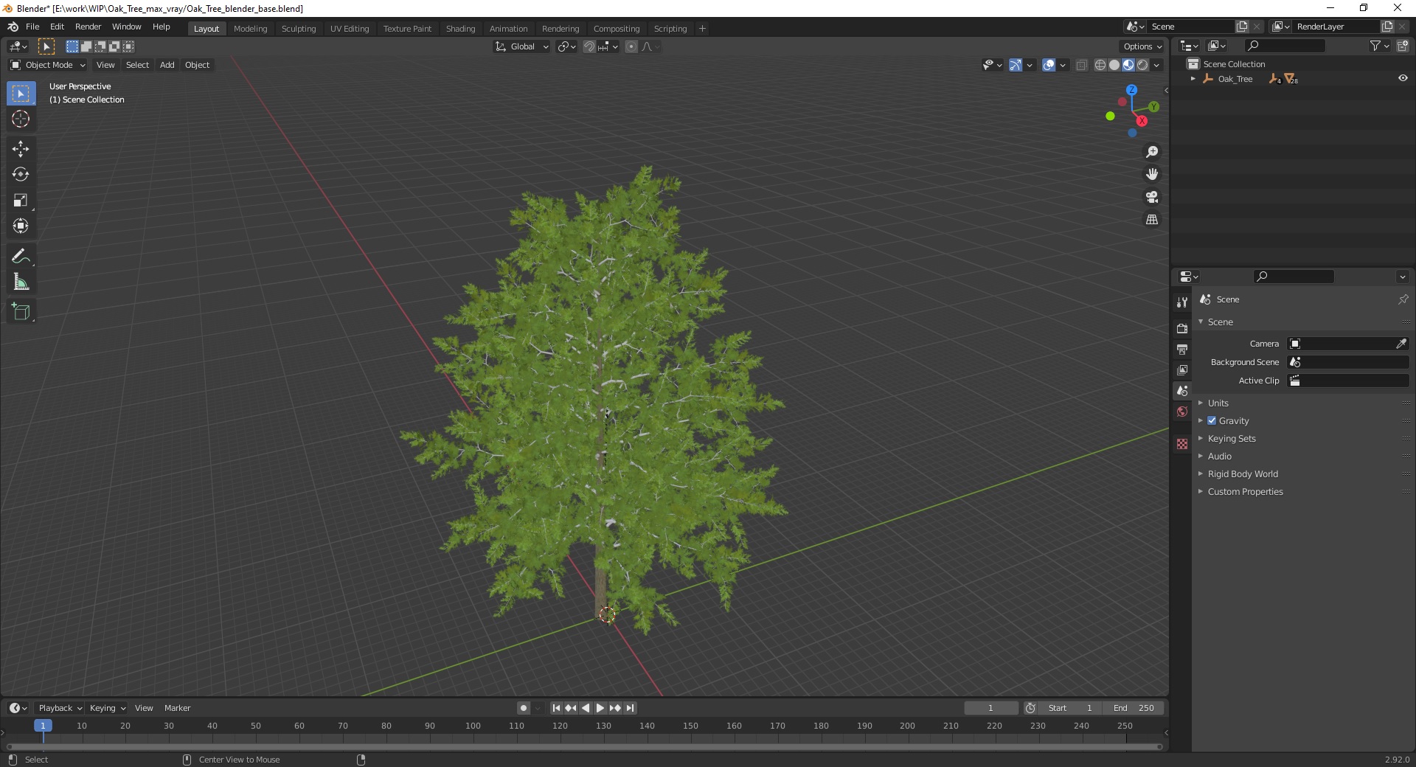The width and height of the screenshot is (1416, 767).
Task: Hide Oak_Tree with the eye icon
Action: tap(1403, 78)
